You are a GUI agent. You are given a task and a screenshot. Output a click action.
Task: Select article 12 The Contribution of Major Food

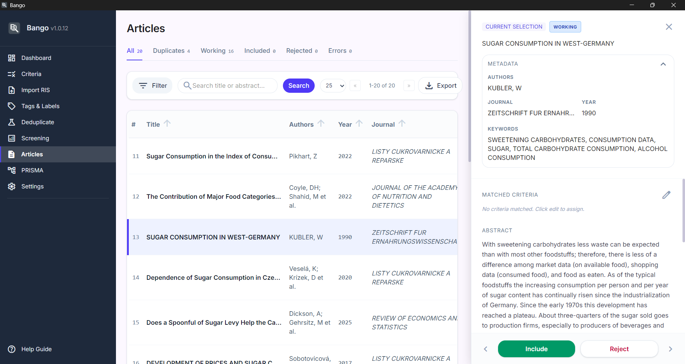293,197
